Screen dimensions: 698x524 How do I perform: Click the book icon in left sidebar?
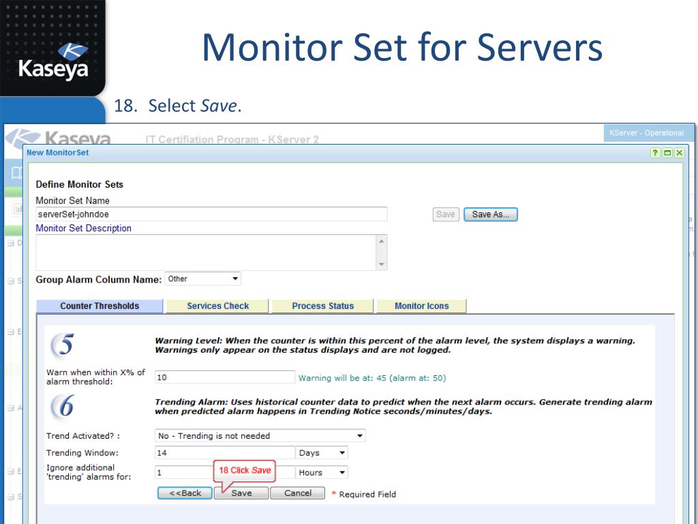click(16, 173)
